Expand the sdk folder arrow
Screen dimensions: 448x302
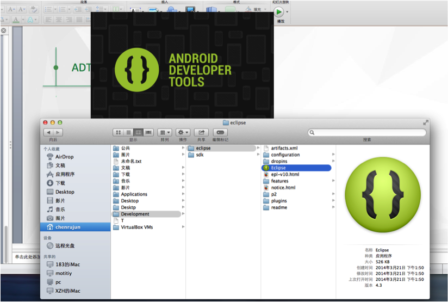(258, 155)
